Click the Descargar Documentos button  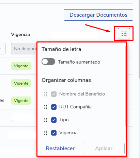pyautogui.click(x=98, y=15)
